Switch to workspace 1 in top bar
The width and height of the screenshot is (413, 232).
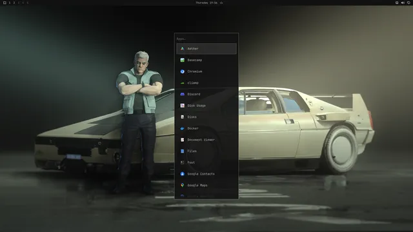pyautogui.click(x=10, y=3)
